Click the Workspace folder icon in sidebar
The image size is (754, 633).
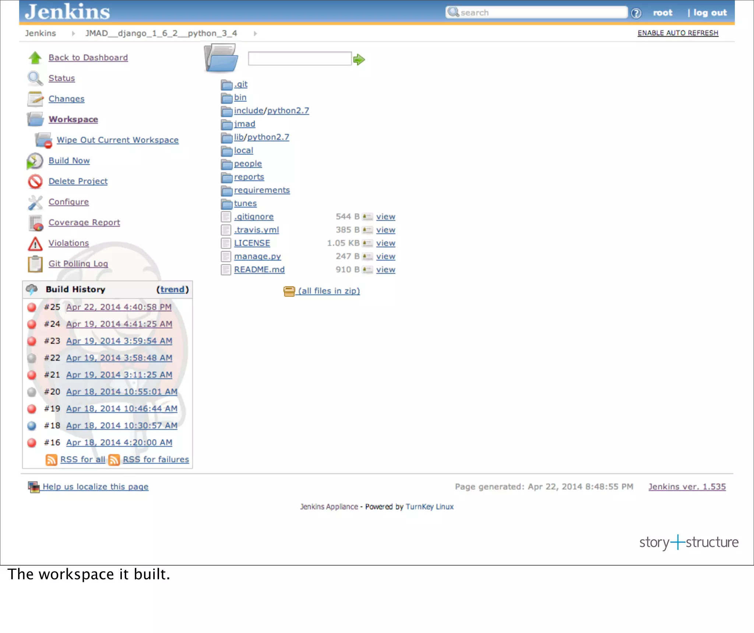(35, 120)
